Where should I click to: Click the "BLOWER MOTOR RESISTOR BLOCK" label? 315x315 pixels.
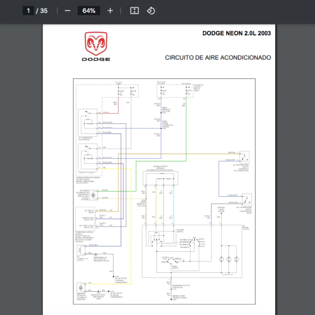(160, 170)
